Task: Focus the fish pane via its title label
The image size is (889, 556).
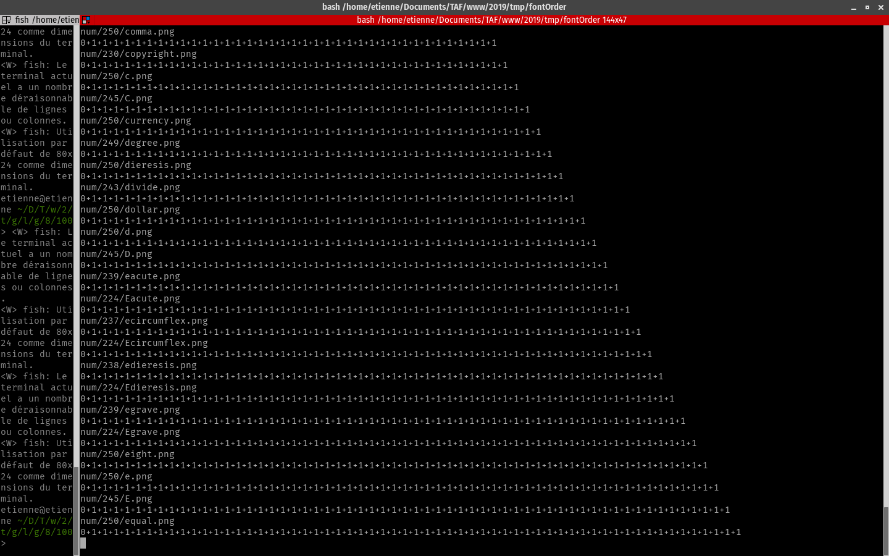Action: (x=47, y=20)
